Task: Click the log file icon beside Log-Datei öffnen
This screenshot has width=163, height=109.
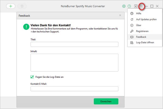Action: 132,43
